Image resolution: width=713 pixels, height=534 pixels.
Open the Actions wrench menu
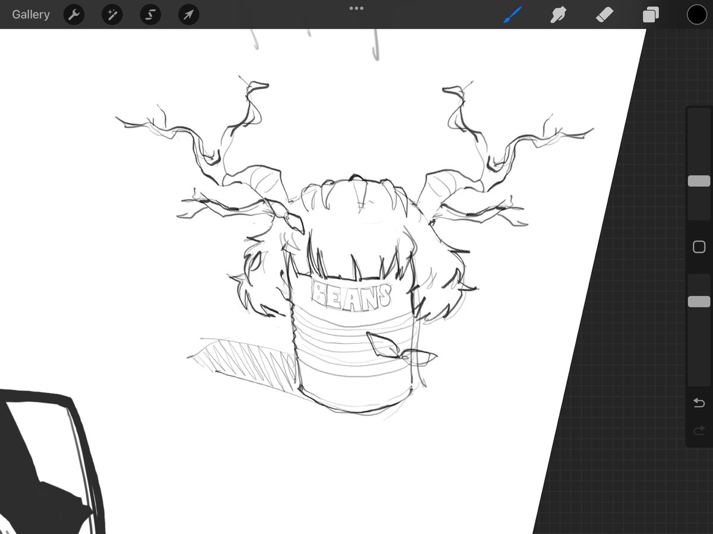tap(74, 15)
